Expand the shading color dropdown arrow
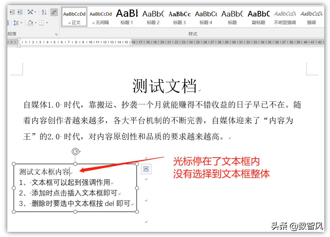 (36, 23)
